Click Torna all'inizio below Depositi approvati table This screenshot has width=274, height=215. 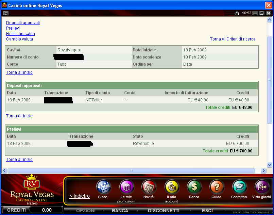[19, 116]
